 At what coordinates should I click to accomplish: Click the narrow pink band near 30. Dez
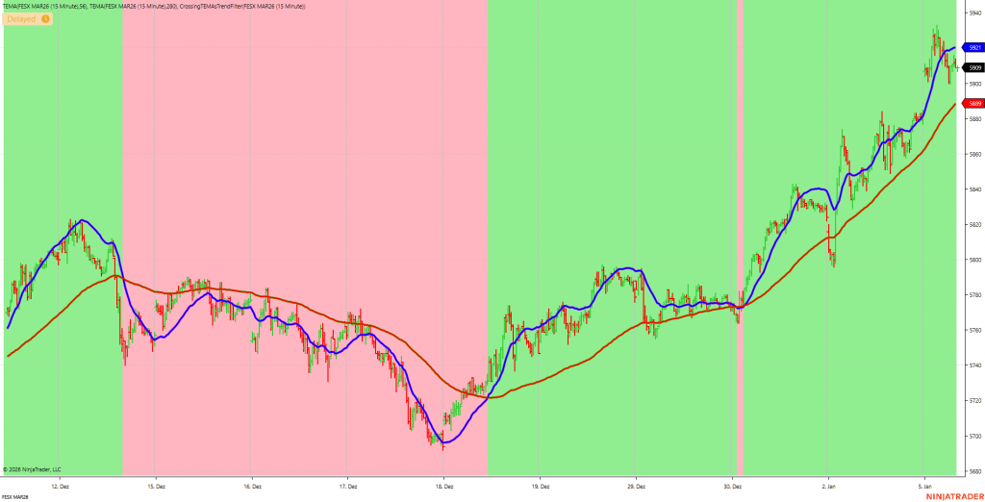point(740,144)
